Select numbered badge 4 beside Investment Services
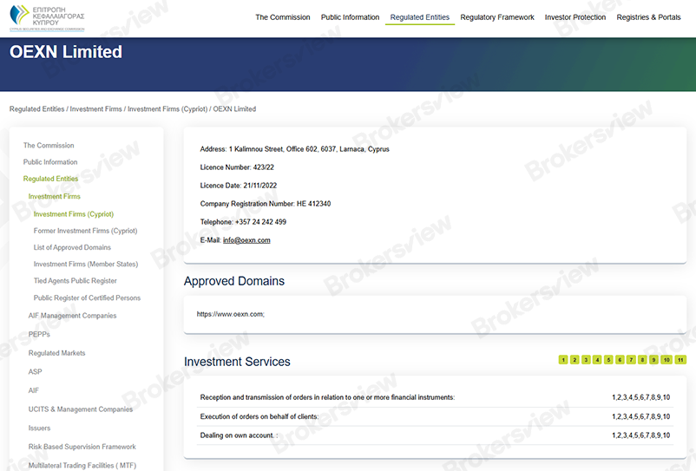 pyautogui.click(x=597, y=360)
